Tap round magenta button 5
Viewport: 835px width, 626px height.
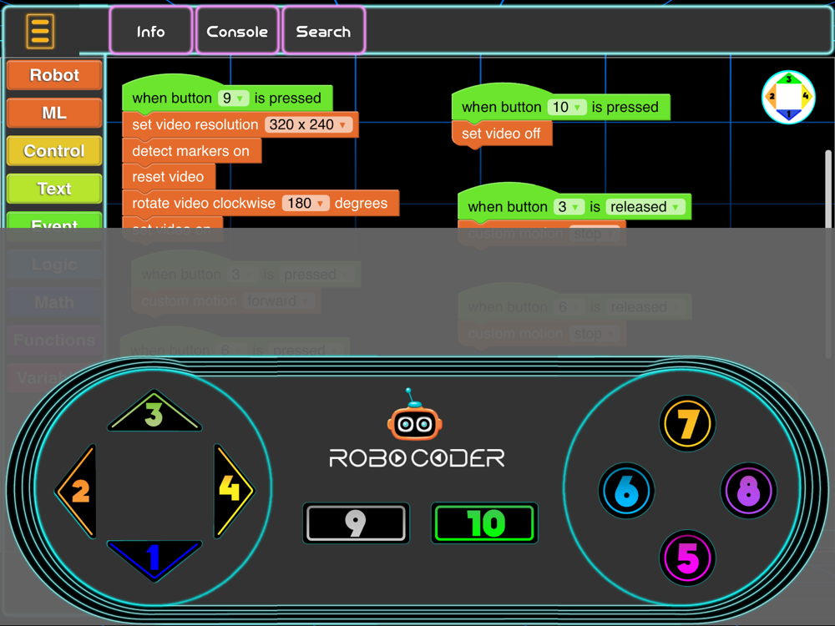687,558
